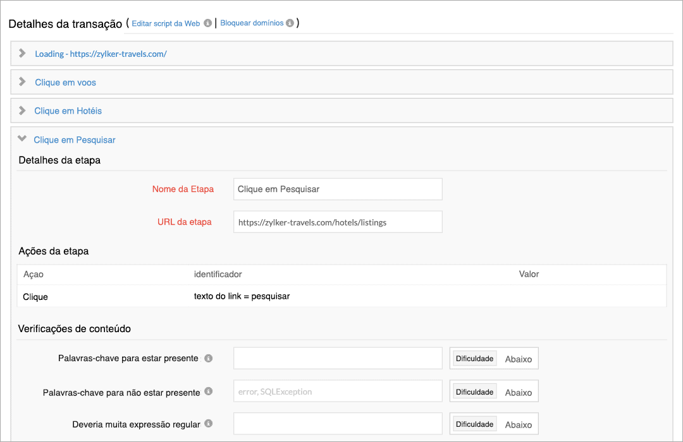
Task: Click the field showing error, SQLException placeholder
Action: 337,391
